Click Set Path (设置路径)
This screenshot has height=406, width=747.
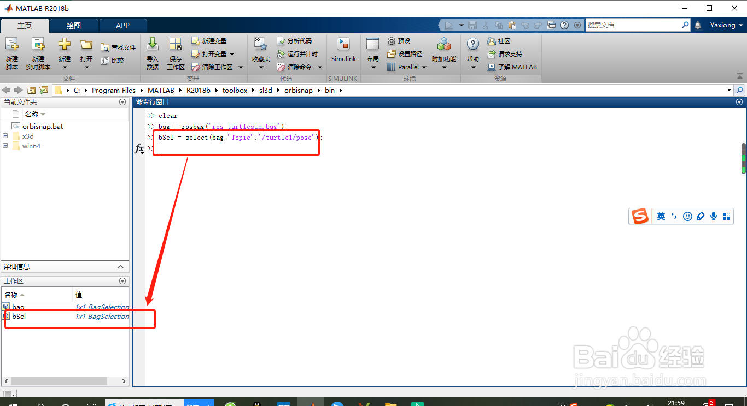pos(405,54)
